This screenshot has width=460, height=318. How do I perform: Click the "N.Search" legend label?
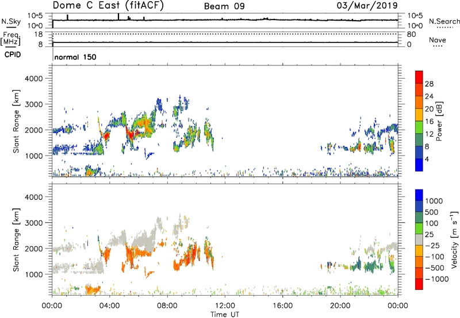click(444, 21)
